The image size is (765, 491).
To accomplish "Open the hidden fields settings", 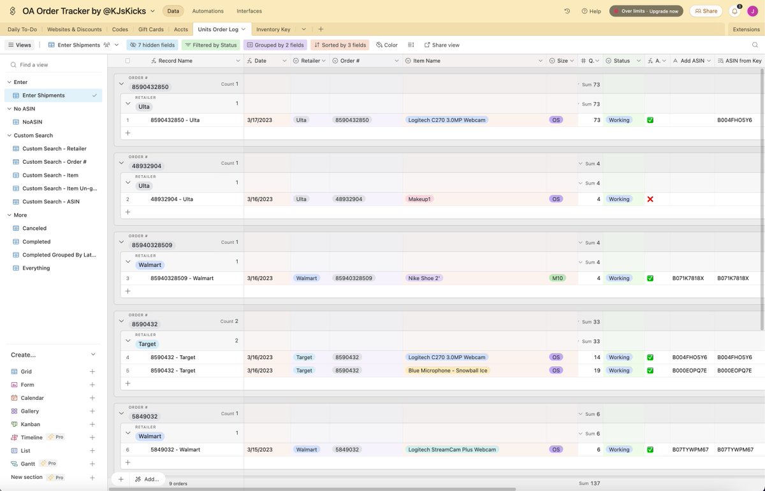I will [152, 45].
